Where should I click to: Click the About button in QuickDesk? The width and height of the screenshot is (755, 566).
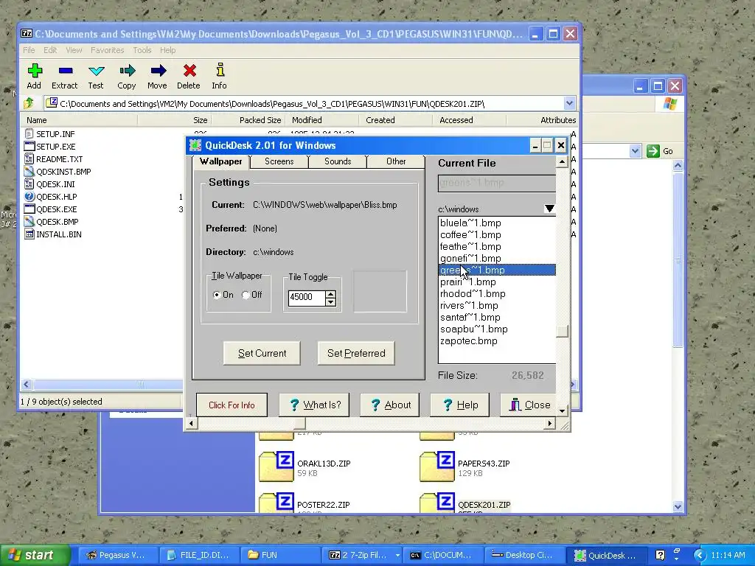390,405
